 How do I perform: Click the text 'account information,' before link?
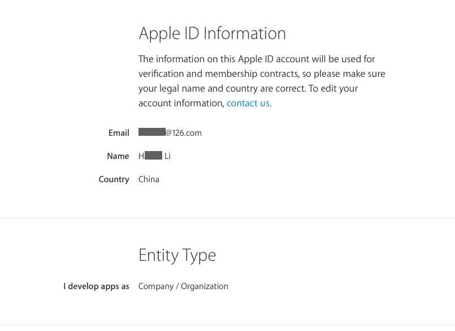tap(181, 103)
